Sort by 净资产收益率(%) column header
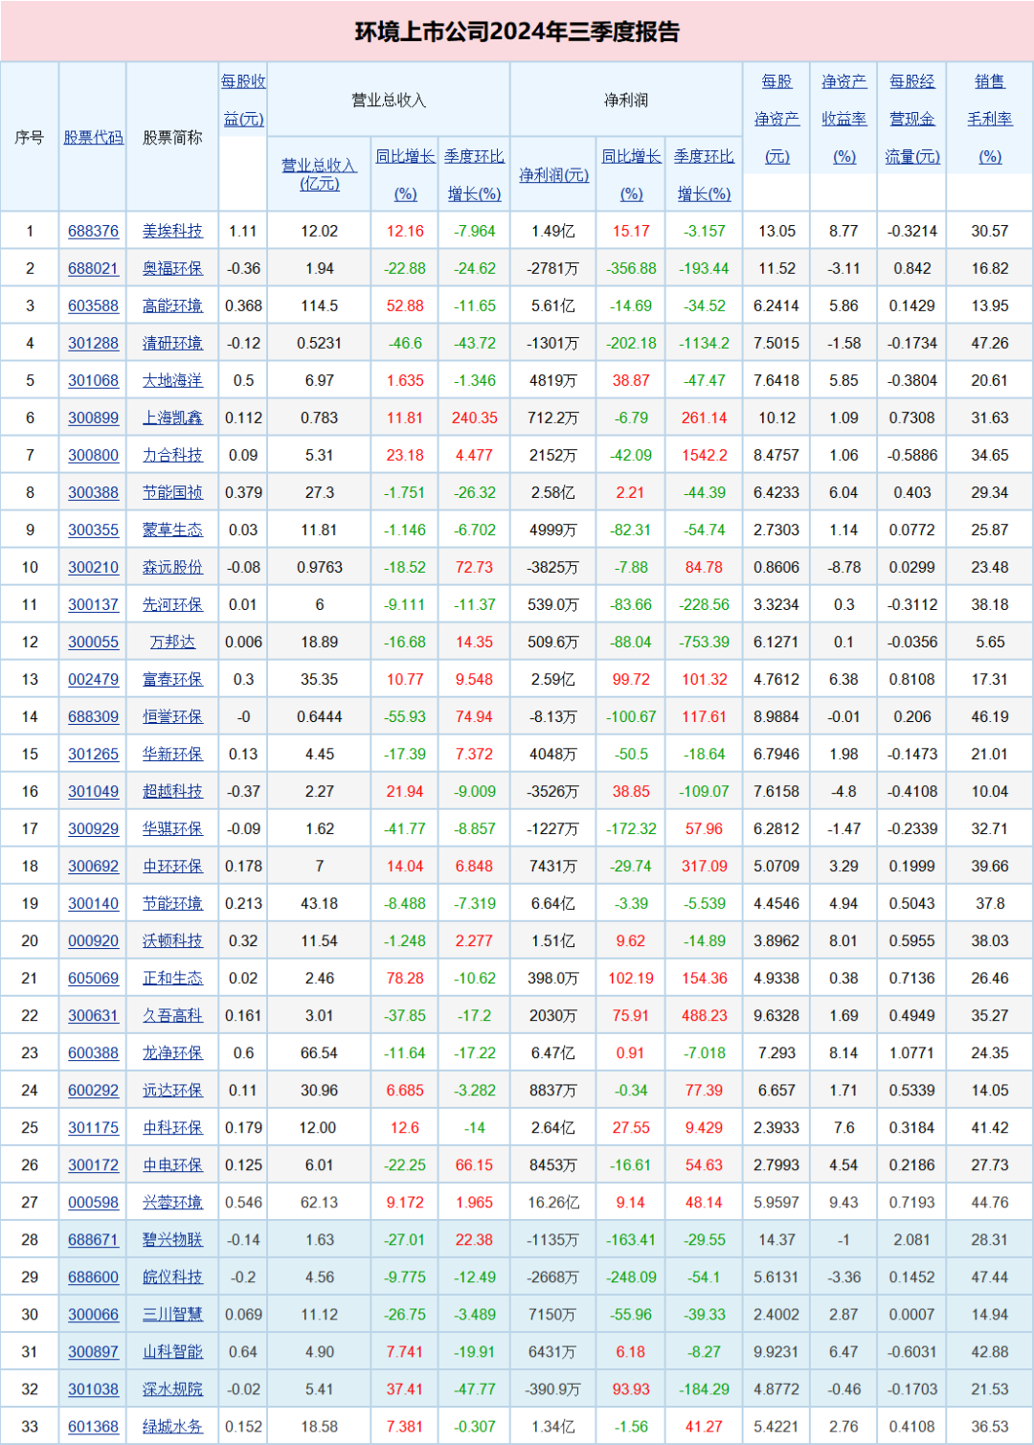This screenshot has width=1034, height=1445. pyautogui.click(x=843, y=118)
